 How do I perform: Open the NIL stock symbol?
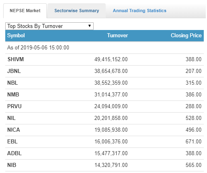11,118
